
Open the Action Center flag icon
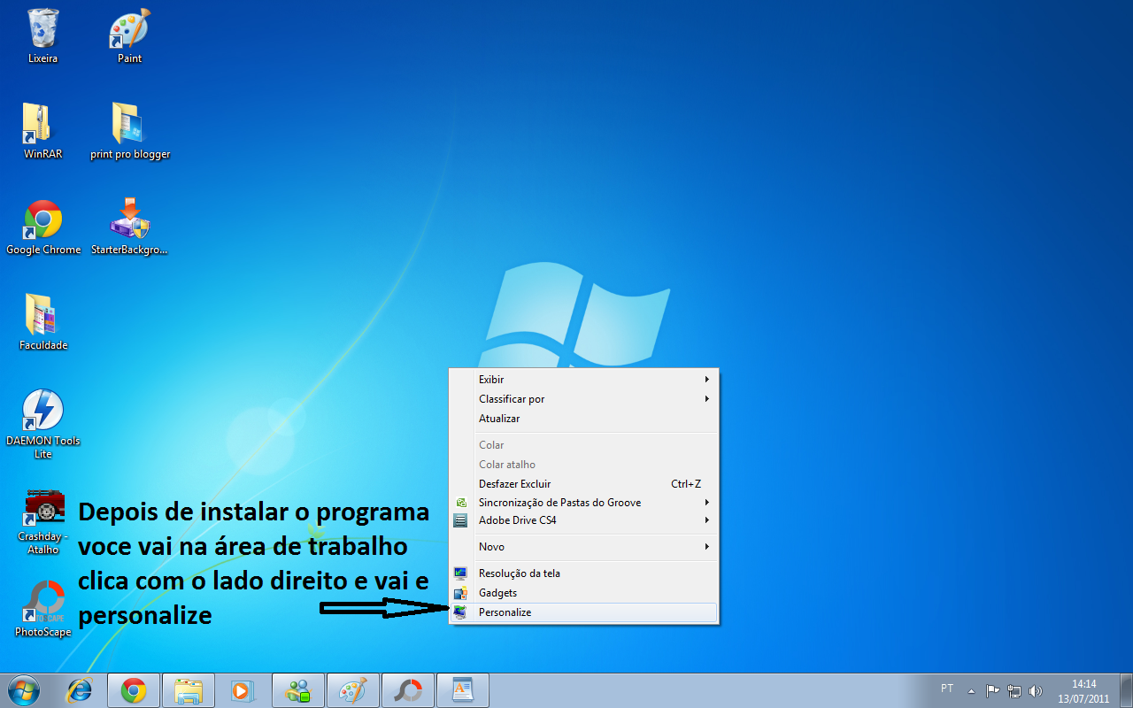coord(993,690)
